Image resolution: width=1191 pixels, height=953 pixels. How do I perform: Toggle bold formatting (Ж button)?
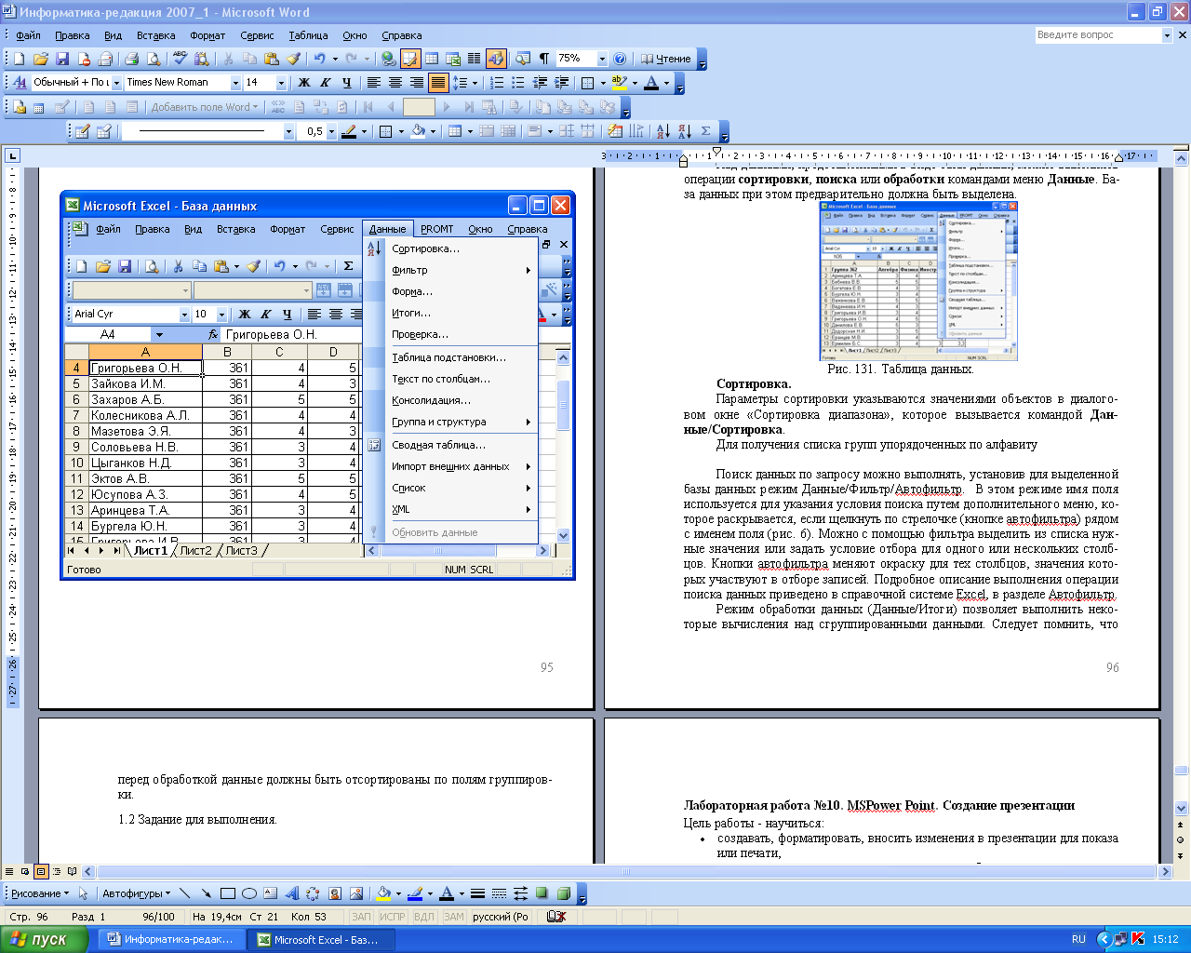click(x=304, y=83)
